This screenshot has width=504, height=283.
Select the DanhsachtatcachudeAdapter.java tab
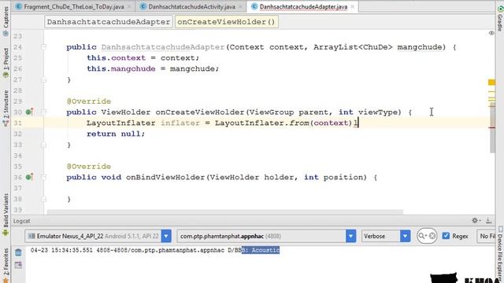(x=303, y=6)
